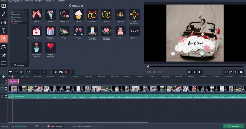
Task: Open the Filters magic wand tab
Action: coord(4,14)
